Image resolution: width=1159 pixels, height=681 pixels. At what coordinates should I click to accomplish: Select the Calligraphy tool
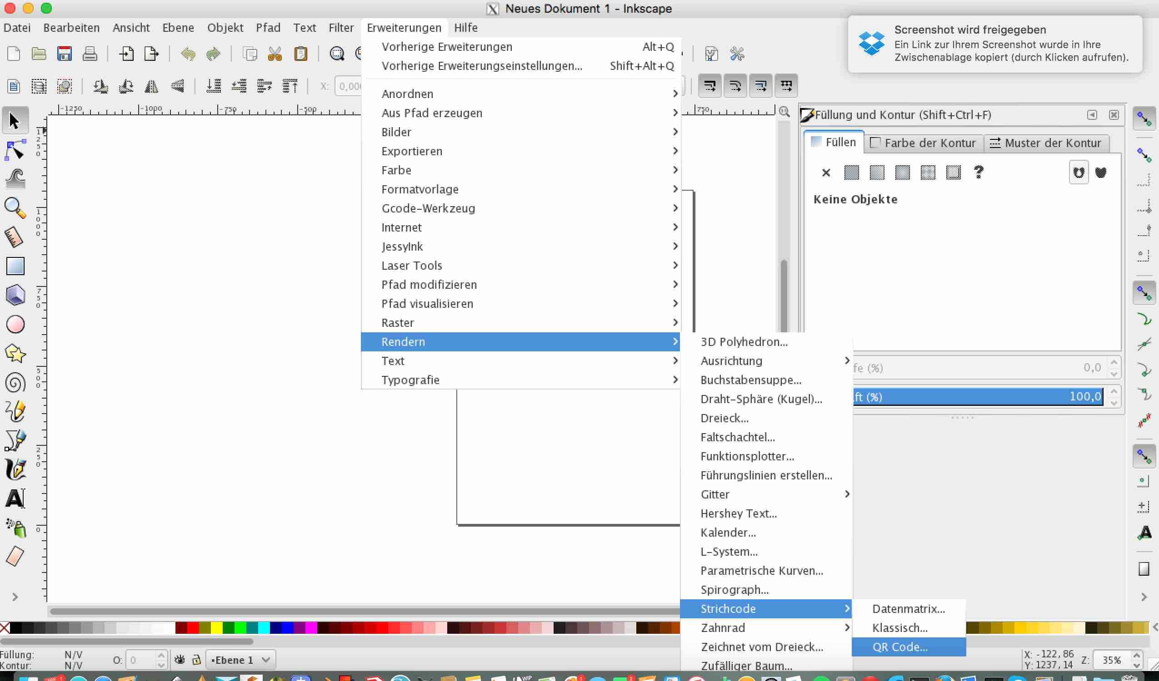pyautogui.click(x=15, y=469)
